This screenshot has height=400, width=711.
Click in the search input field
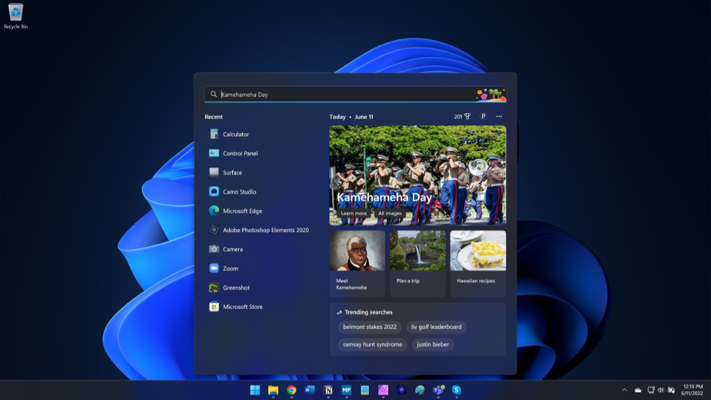click(x=347, y=95)
